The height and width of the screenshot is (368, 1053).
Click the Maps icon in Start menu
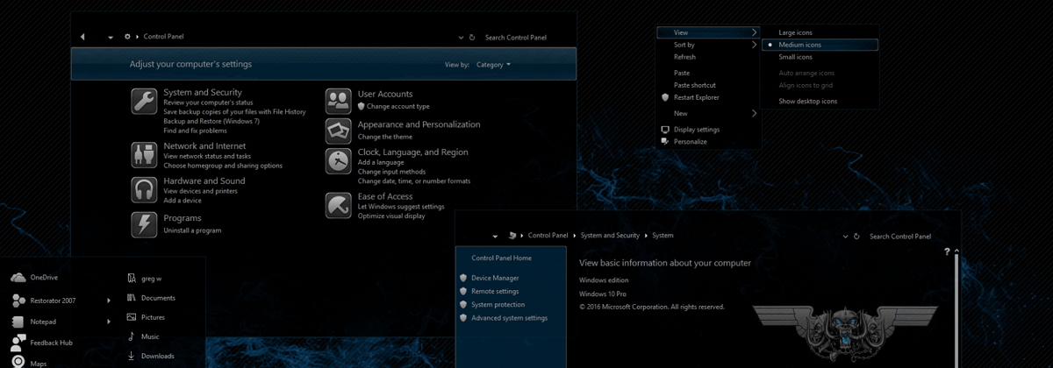18,363
